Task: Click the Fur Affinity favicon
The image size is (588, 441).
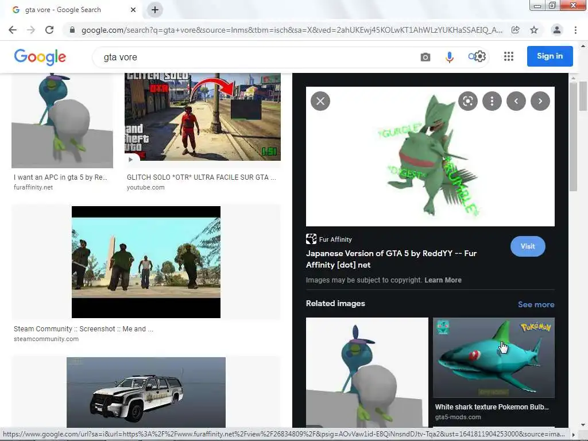Action: [x=311, y=239]
